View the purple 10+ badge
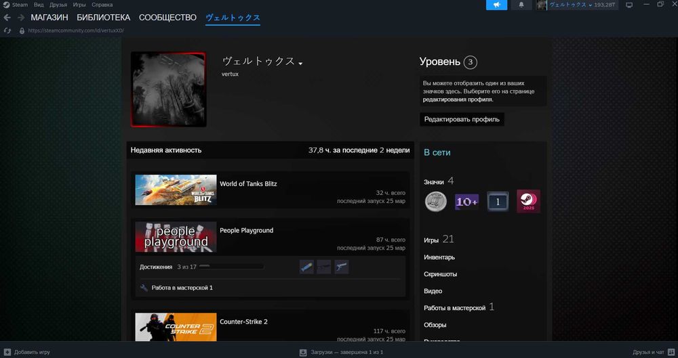The height and width of the screenshot is (358, 678). 466,202
